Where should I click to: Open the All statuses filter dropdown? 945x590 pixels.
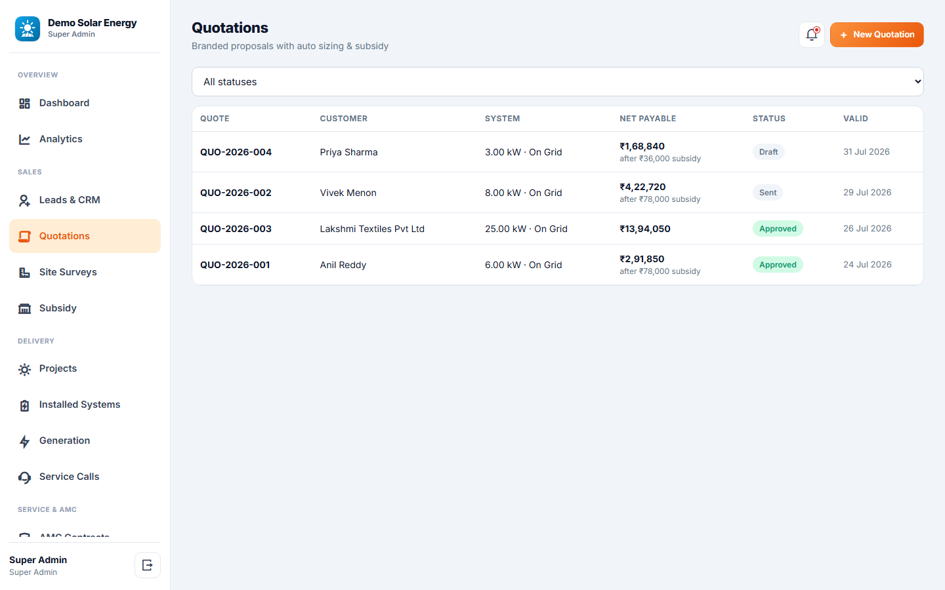(x=558, y=82)
